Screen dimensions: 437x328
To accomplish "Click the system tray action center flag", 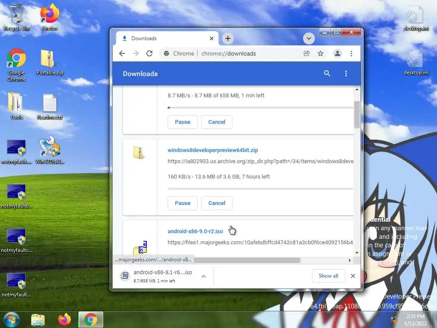I will pyautogui.click(x=394, y=319).
